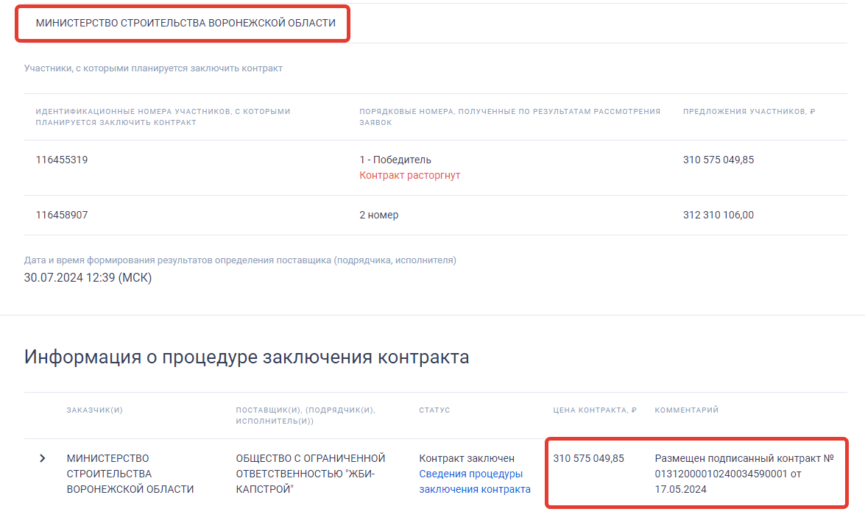Viewport: 865px width, 520px height.
Task: Open link Сведения процедуры заключения контракта
Action: [x=474, y=482]
